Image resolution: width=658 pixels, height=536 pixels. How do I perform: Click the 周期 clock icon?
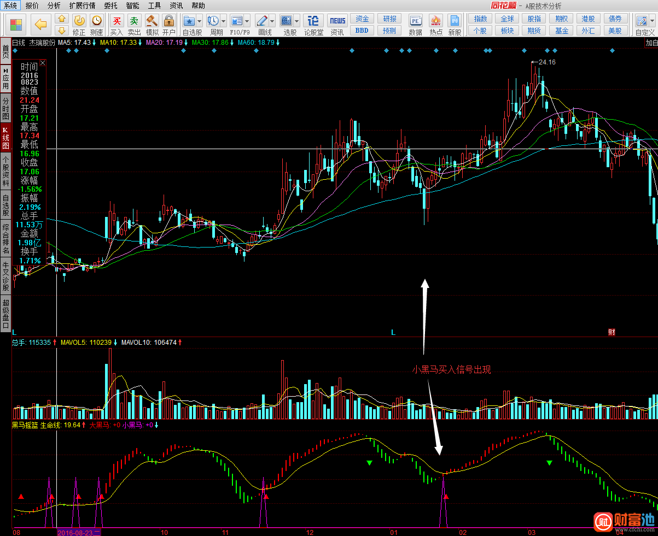[213, 21]
